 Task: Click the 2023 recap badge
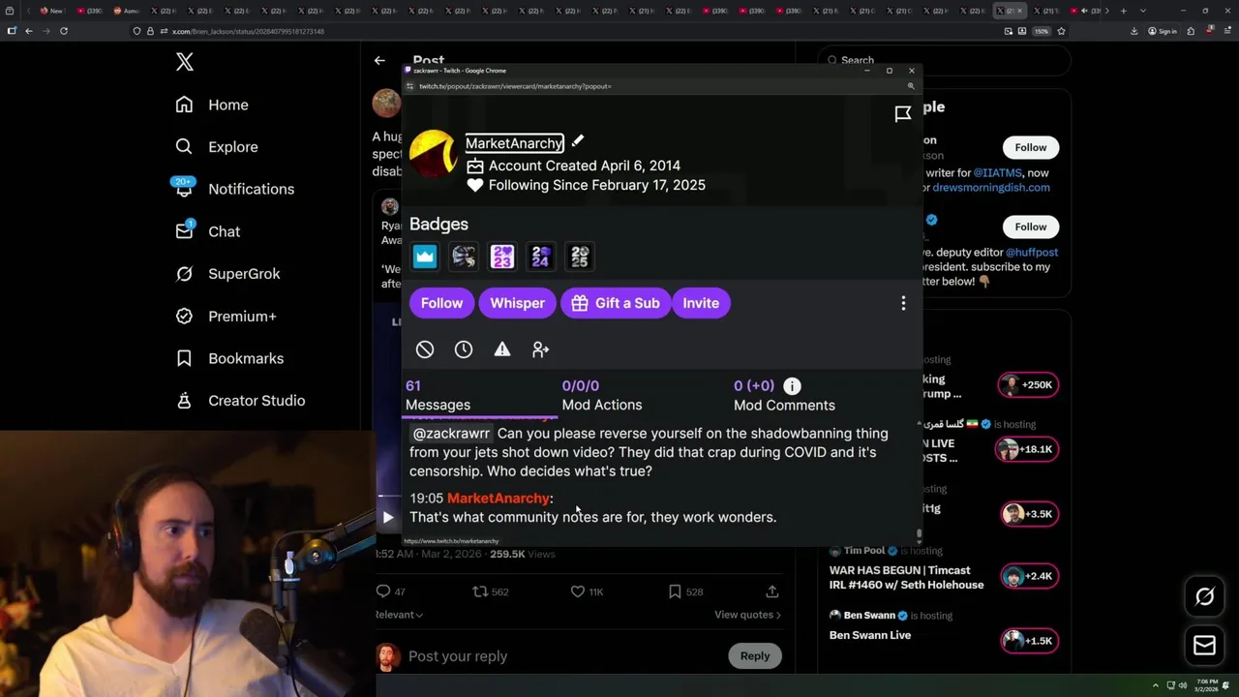pos(502,257)
